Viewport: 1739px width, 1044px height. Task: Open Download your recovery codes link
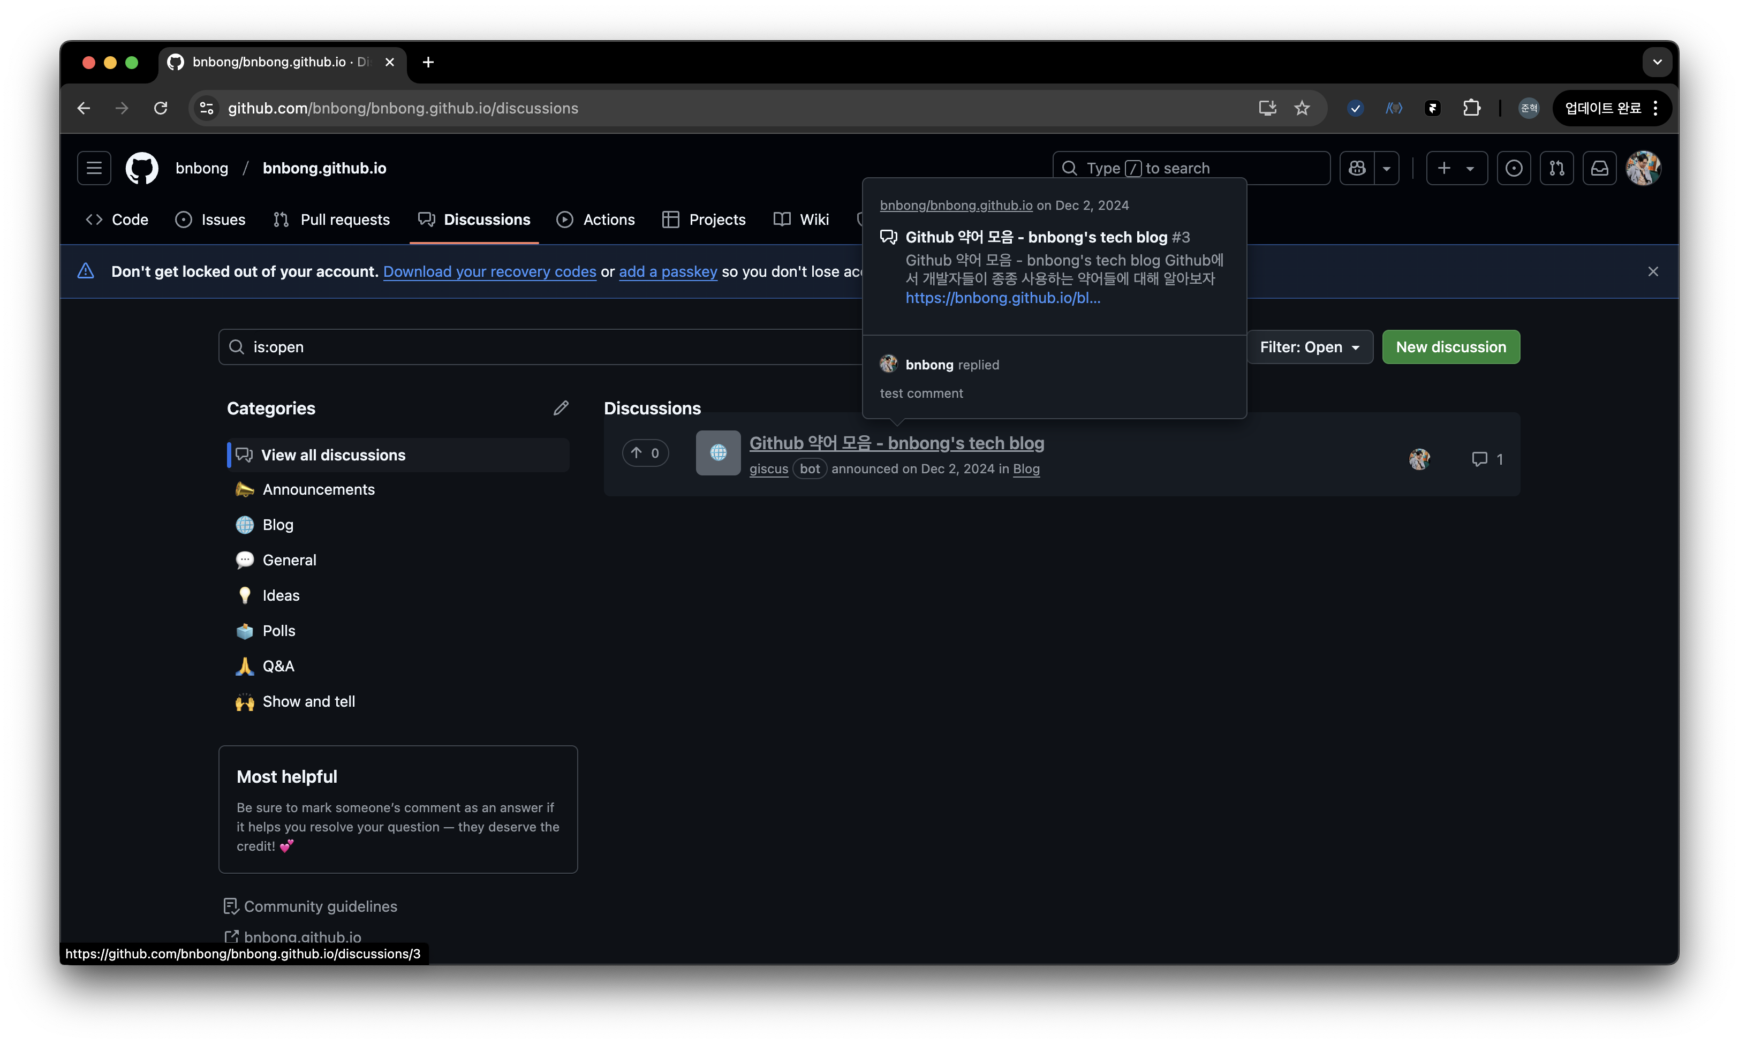[489, 271]
